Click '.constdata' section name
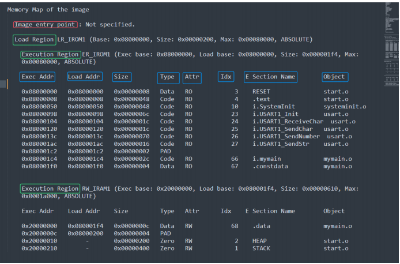Screen dimensions: 400x264 tap(270, 167)
